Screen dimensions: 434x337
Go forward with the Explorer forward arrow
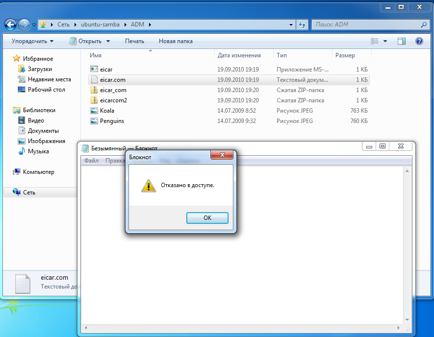click(24, 24)
